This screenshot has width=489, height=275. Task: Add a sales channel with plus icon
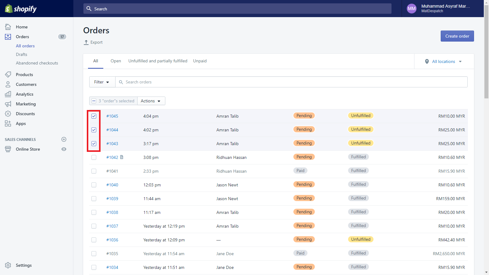click(x=64, y=139)
